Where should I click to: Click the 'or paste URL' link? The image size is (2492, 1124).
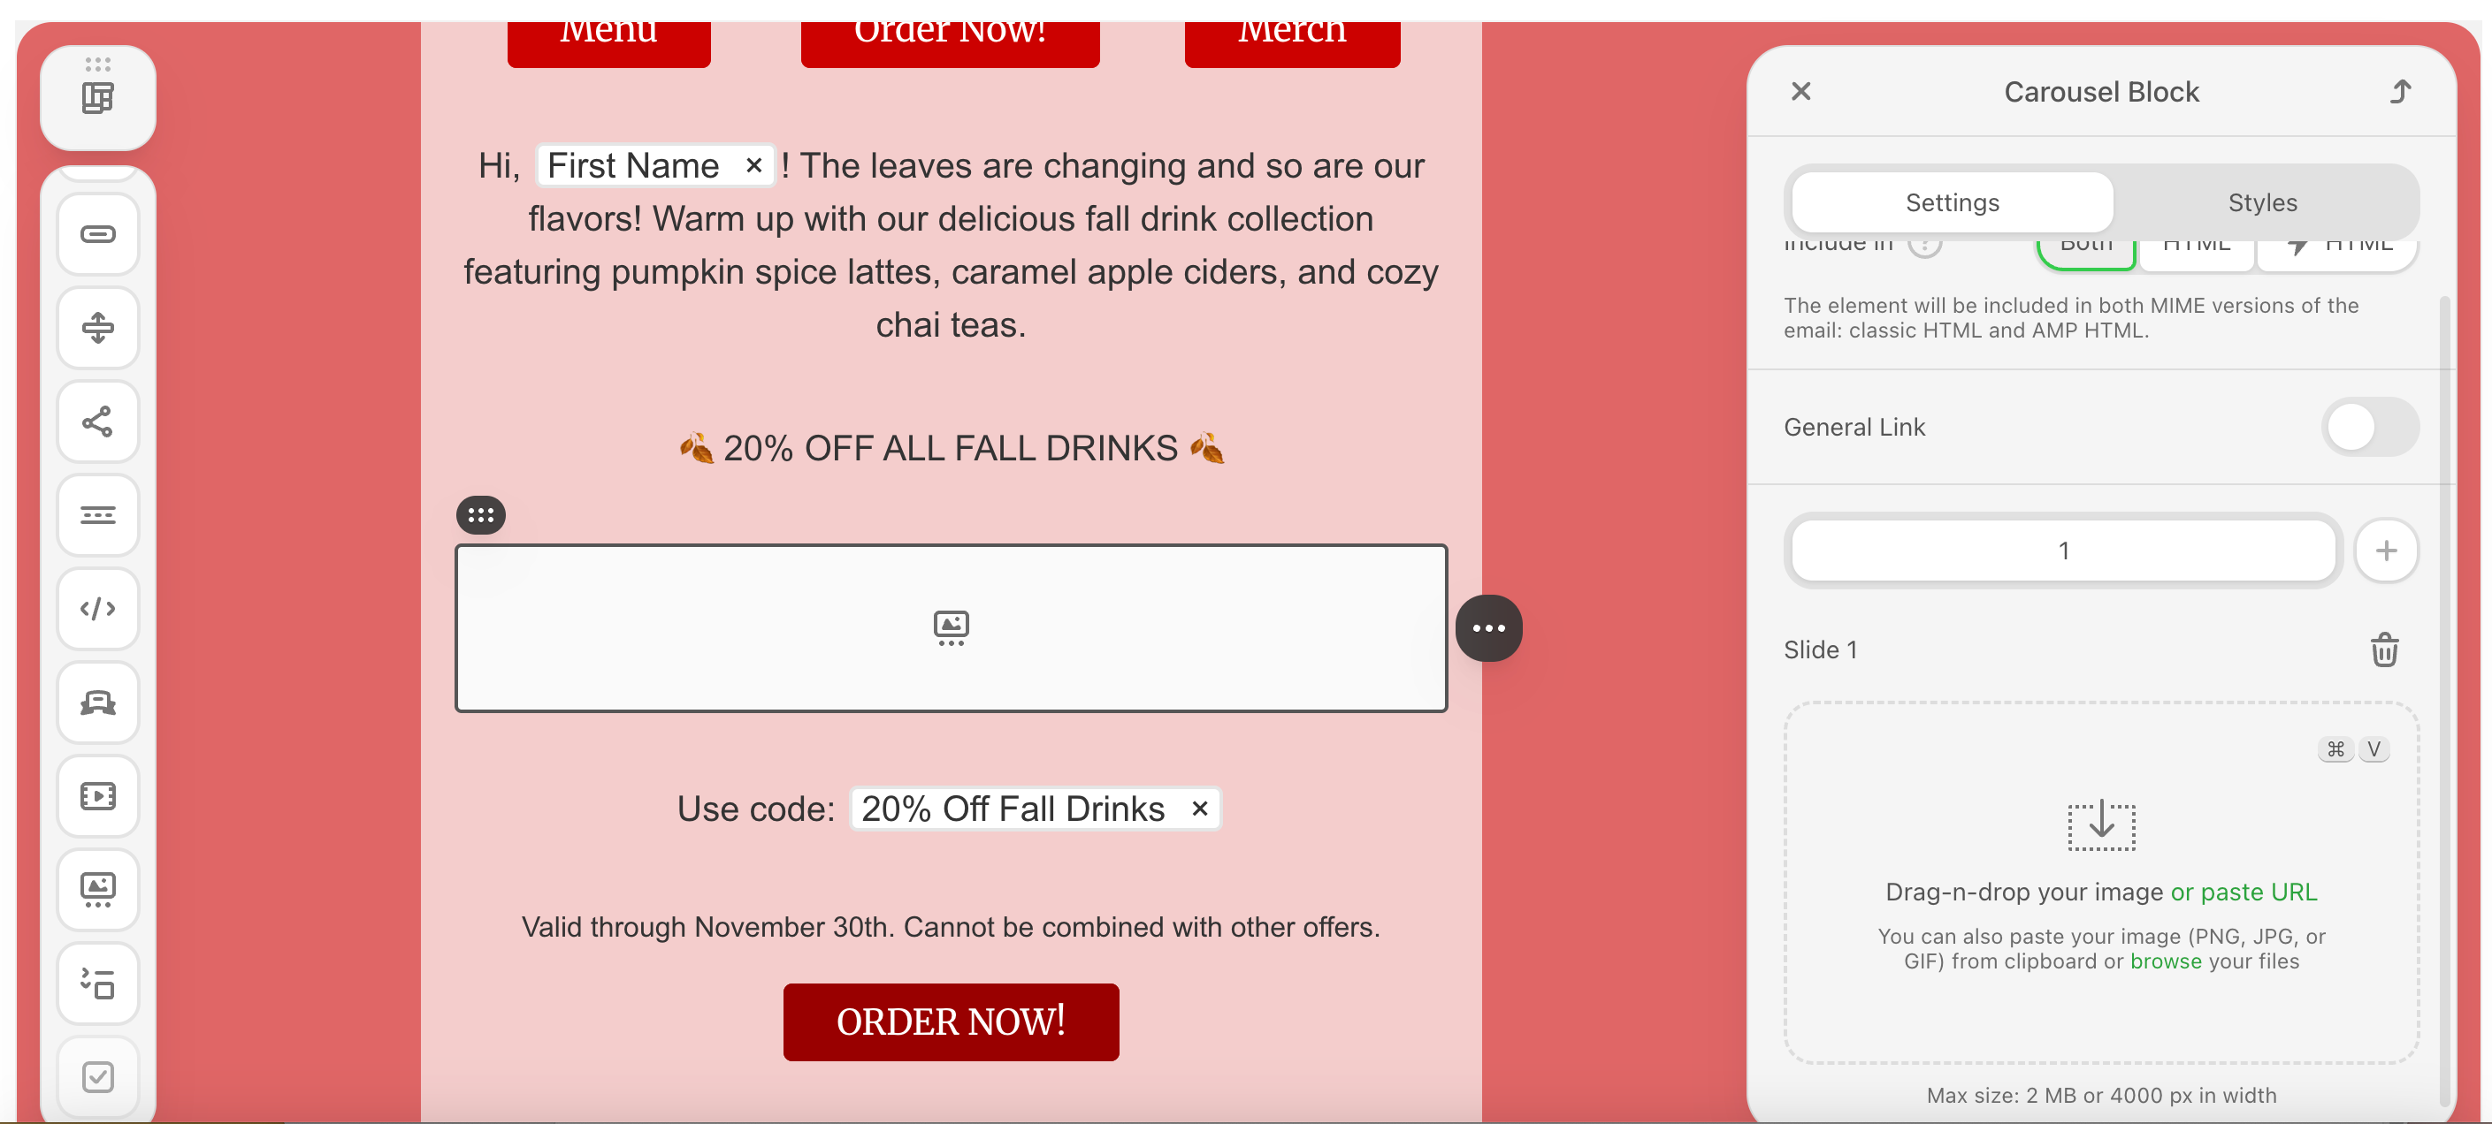tap(2244, 892)
